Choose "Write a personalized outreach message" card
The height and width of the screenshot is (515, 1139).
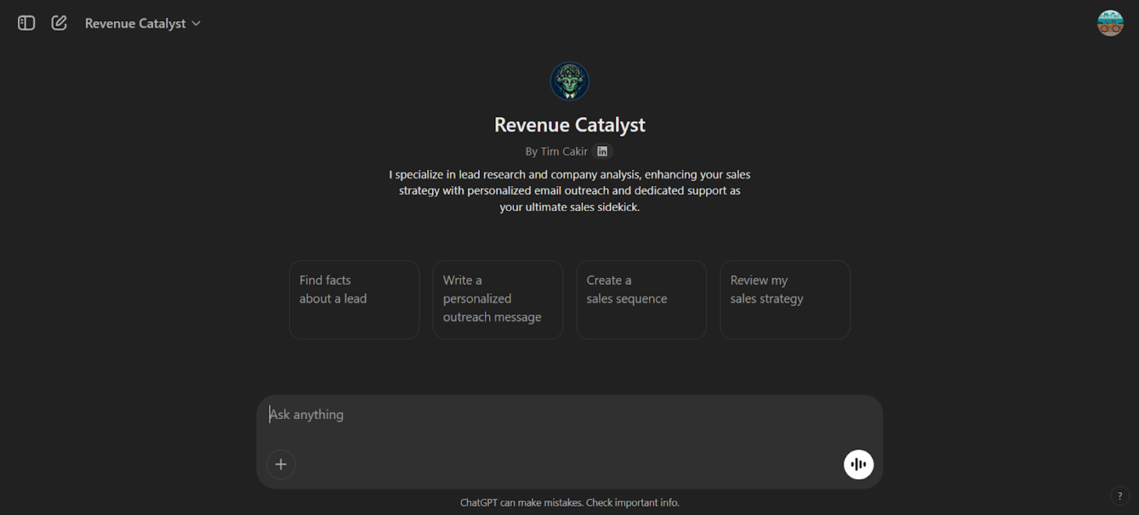click(498, 300)
